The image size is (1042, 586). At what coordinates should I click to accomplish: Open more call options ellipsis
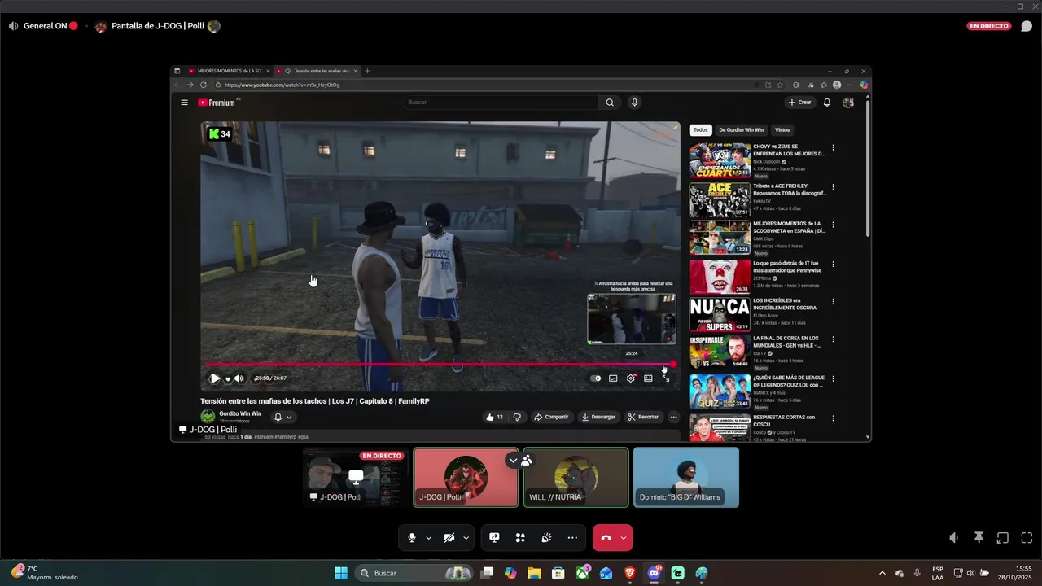pyautogui.click(x=572, y=538)
